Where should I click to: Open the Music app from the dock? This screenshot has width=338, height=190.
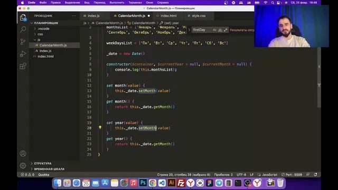coord(134,183)
